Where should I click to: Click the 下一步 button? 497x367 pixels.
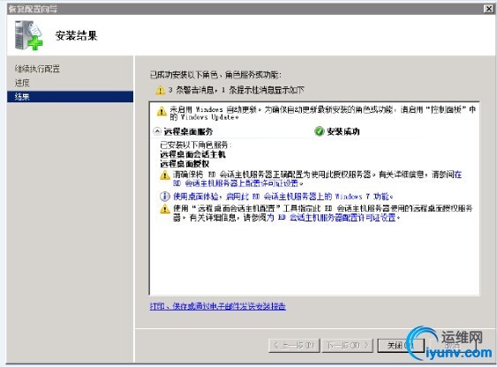point(348,345)
